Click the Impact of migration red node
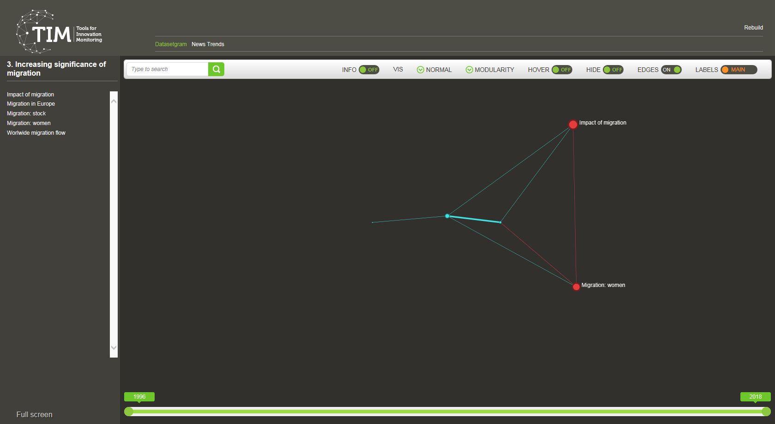The width and height of the screenshot is (775, 424). (573, 124)
